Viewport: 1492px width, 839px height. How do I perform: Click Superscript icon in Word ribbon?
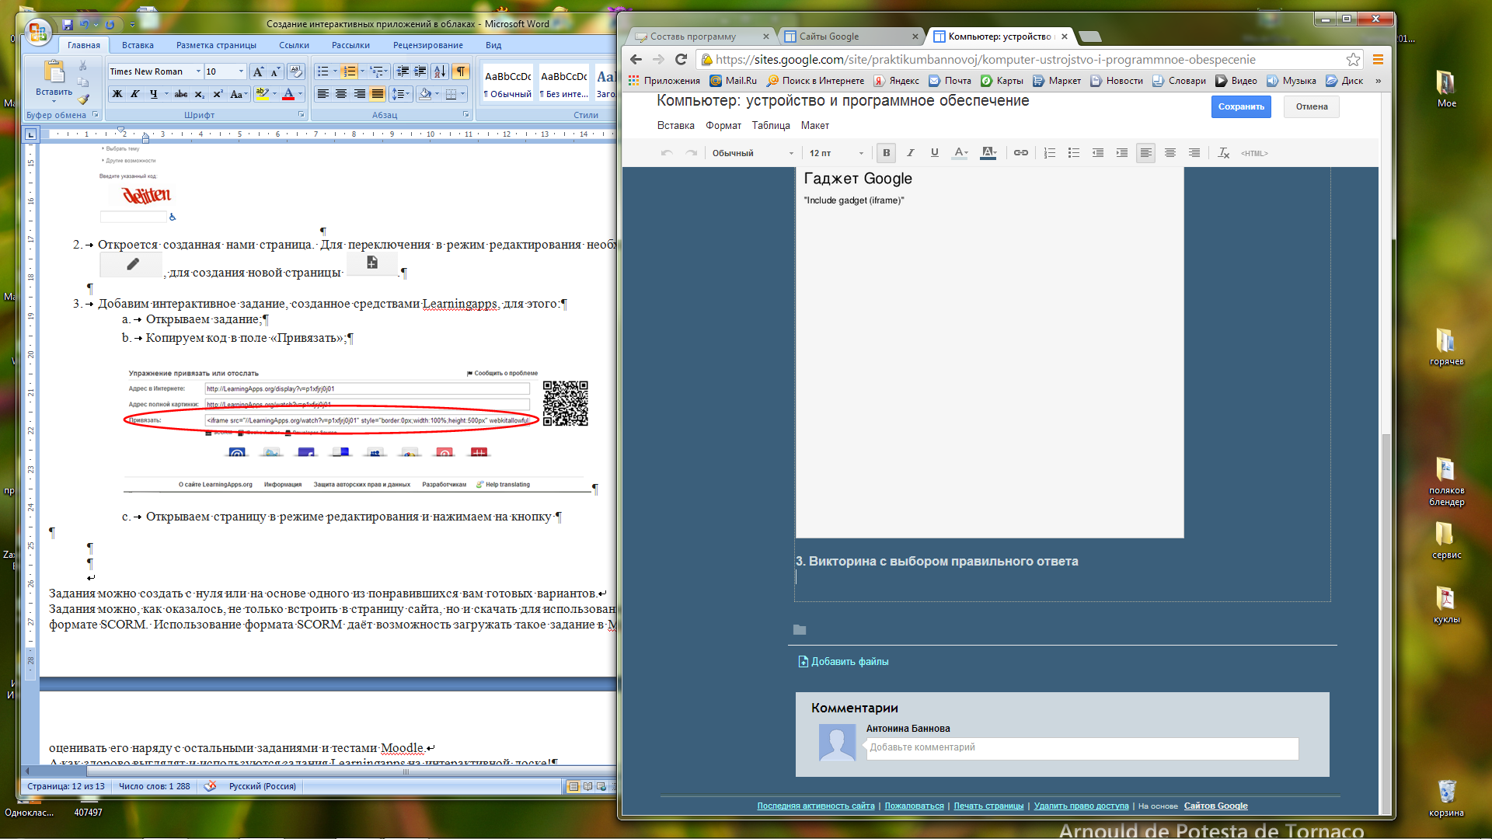[218, 94]
